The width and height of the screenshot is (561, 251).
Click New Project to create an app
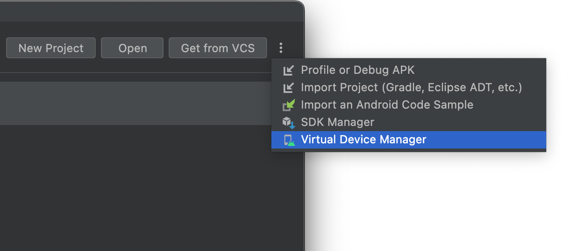pyautogui.click(x=50, y=48)
